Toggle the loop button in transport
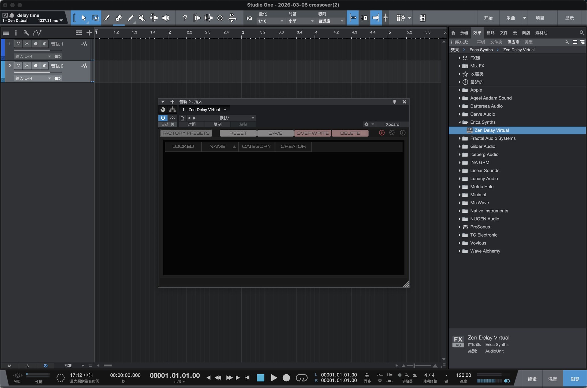This screenshot has width=587, height=388. pyautogui.click(x=301, y=378)
